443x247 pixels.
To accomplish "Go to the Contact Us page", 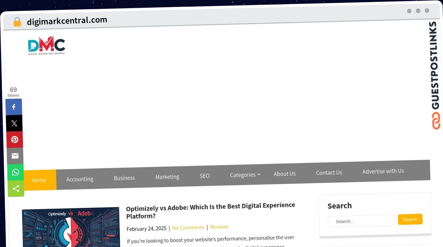I will [329, 173].
